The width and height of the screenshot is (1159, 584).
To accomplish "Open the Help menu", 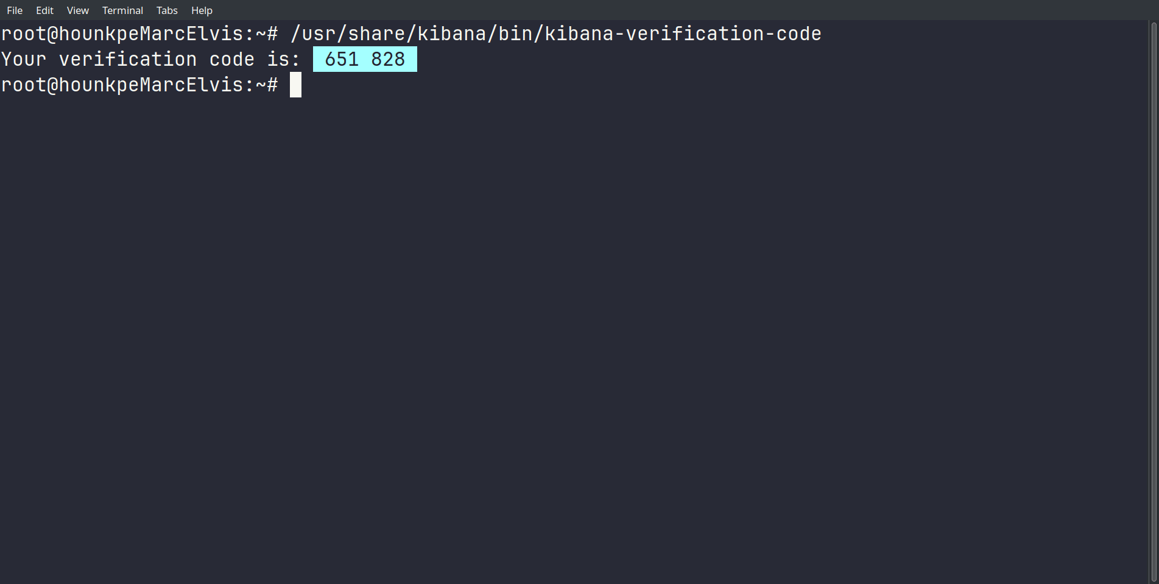I will click(202, 10).
